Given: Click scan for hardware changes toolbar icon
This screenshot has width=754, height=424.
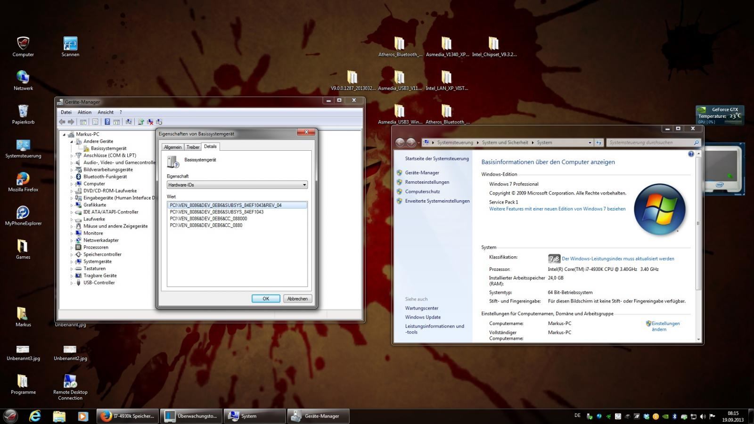Looking at the screenshot, I should coord(129,122).
